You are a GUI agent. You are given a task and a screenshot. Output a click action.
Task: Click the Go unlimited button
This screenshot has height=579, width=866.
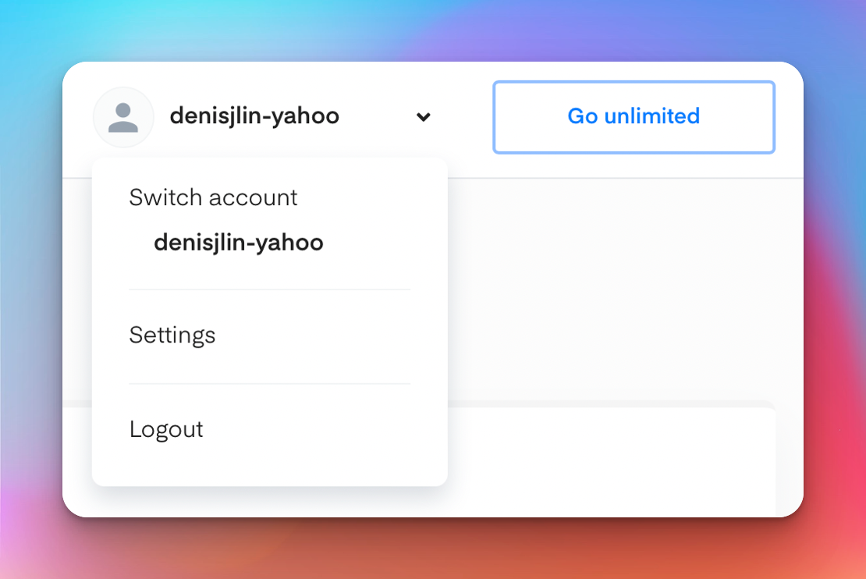click(x=634, y=117)
